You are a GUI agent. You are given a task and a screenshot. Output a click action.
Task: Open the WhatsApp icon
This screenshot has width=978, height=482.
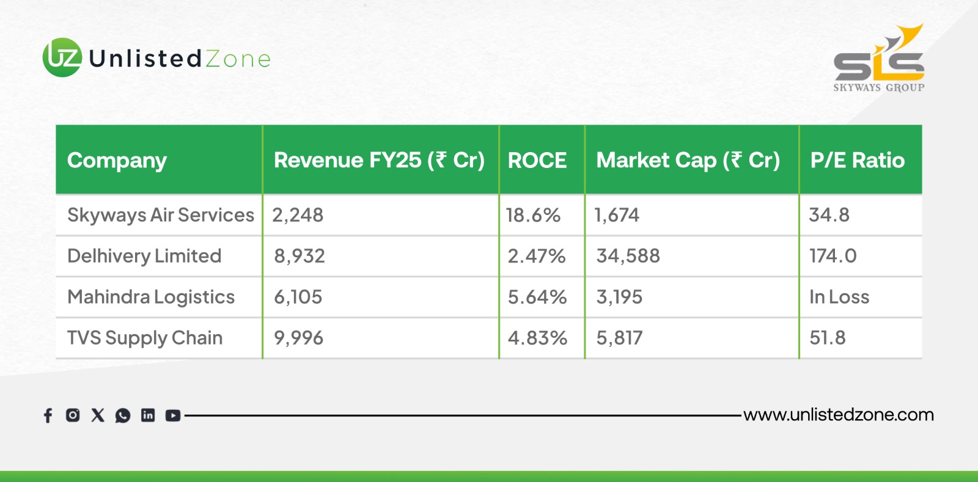[123, 415]
